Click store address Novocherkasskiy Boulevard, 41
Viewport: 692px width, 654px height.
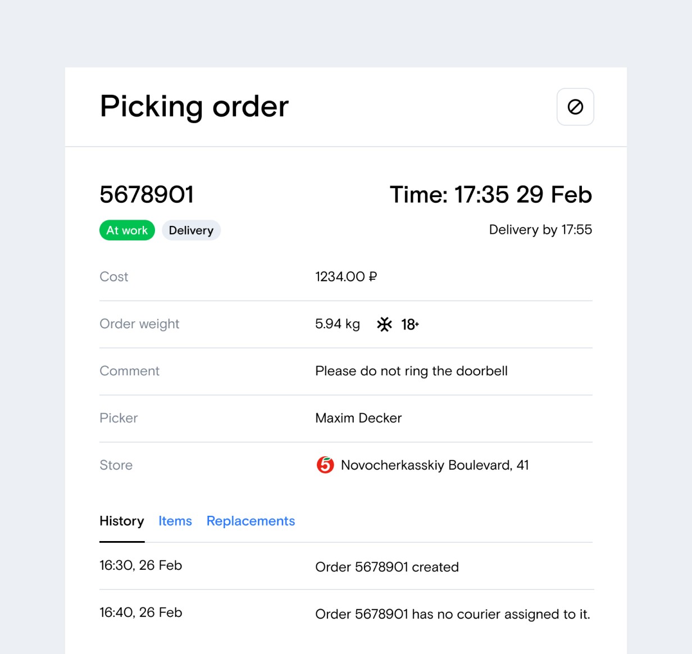point(435,465)
